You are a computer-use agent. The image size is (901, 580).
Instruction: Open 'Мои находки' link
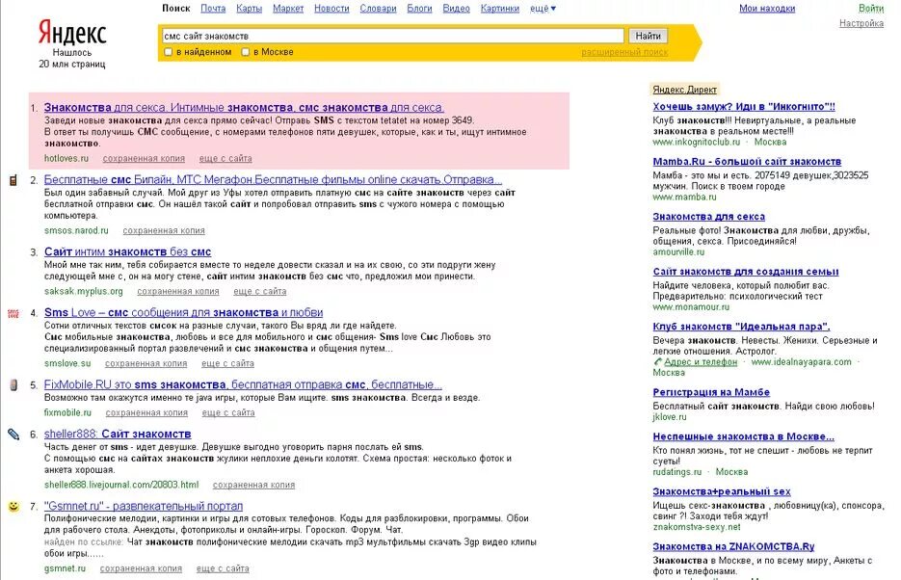(x=767, y=9)
